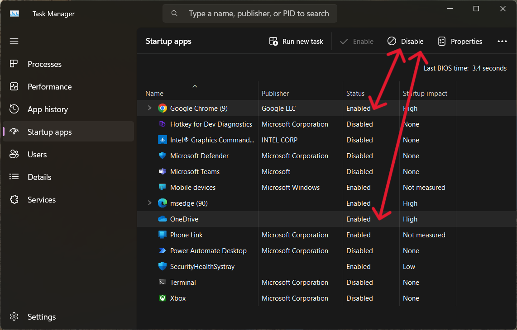Open Task Manager Settings

pyautogui.click(x=41, y=317)
